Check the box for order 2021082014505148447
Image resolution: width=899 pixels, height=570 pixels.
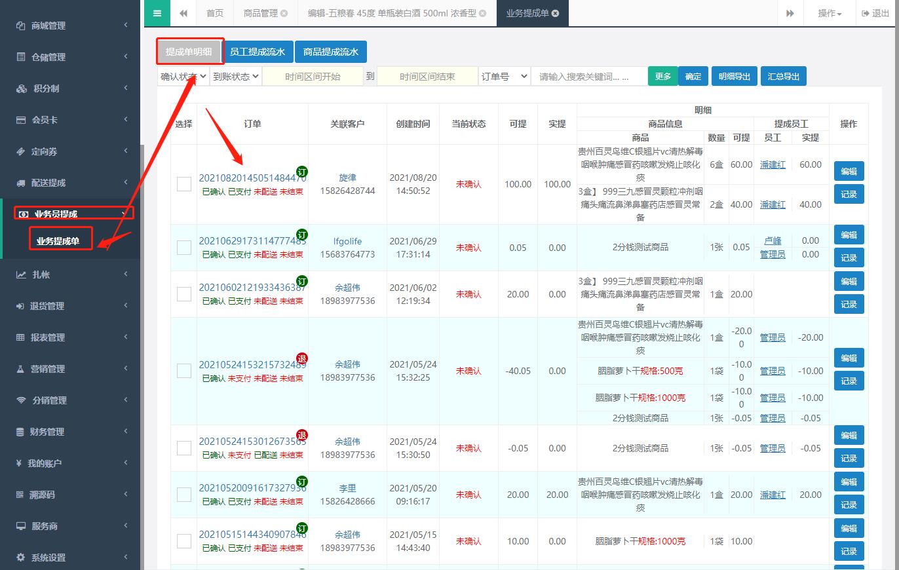184,184
